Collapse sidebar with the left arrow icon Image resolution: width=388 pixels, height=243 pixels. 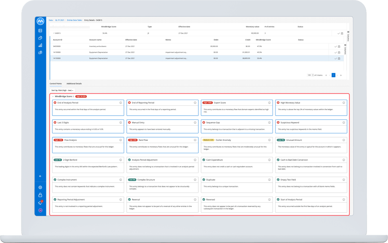pyautogui.click(x=40, y=176)
